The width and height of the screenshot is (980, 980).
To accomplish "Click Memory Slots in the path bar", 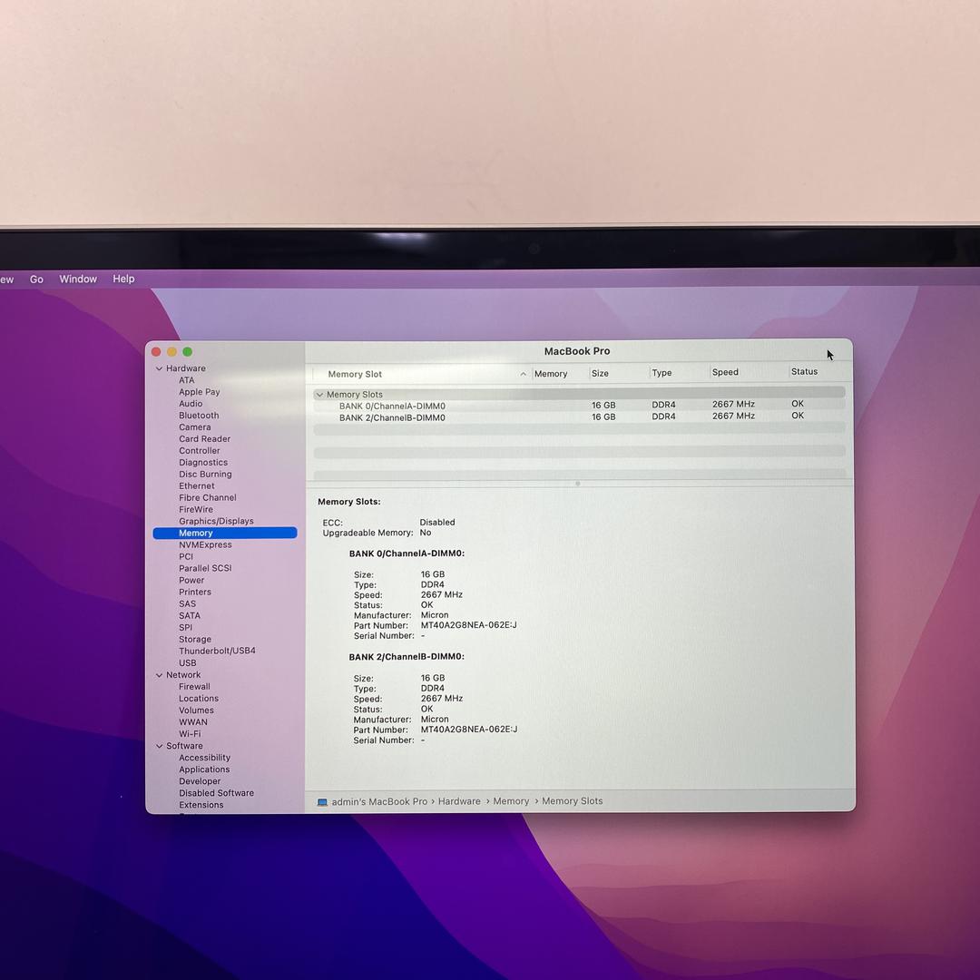I will pyautogui.click(x=572, y=800).
